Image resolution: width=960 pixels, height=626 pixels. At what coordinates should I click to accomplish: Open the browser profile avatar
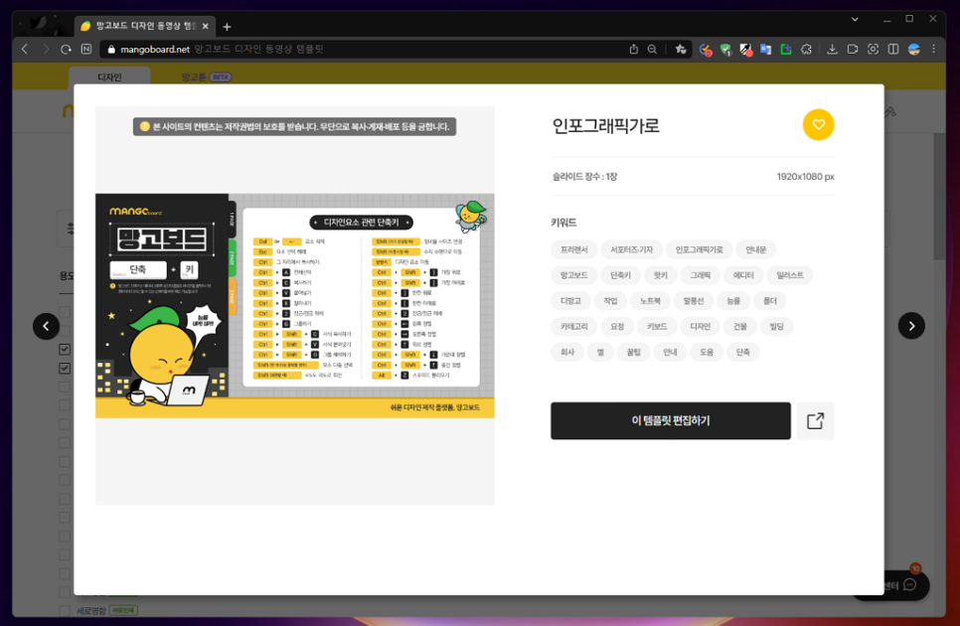914,49
